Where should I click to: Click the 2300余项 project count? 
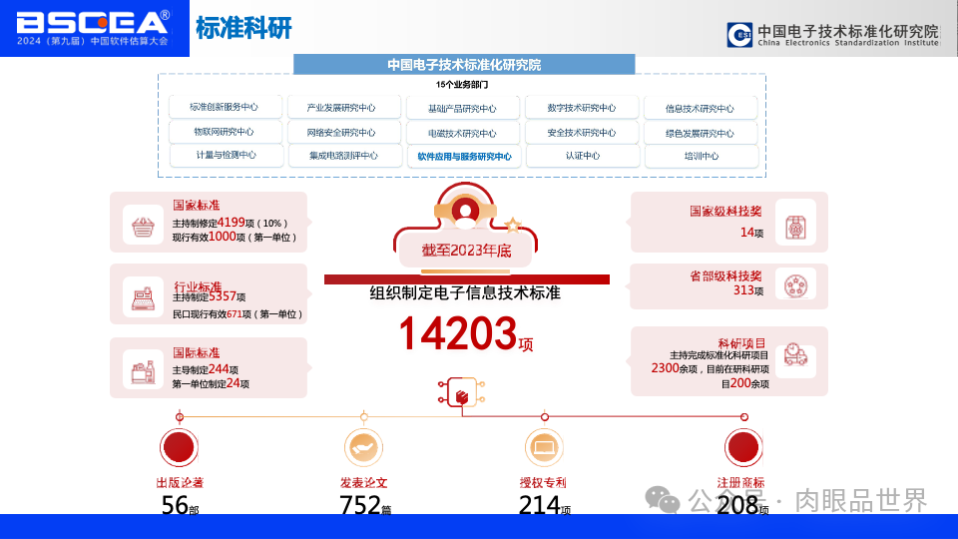(x=674, y=368)
